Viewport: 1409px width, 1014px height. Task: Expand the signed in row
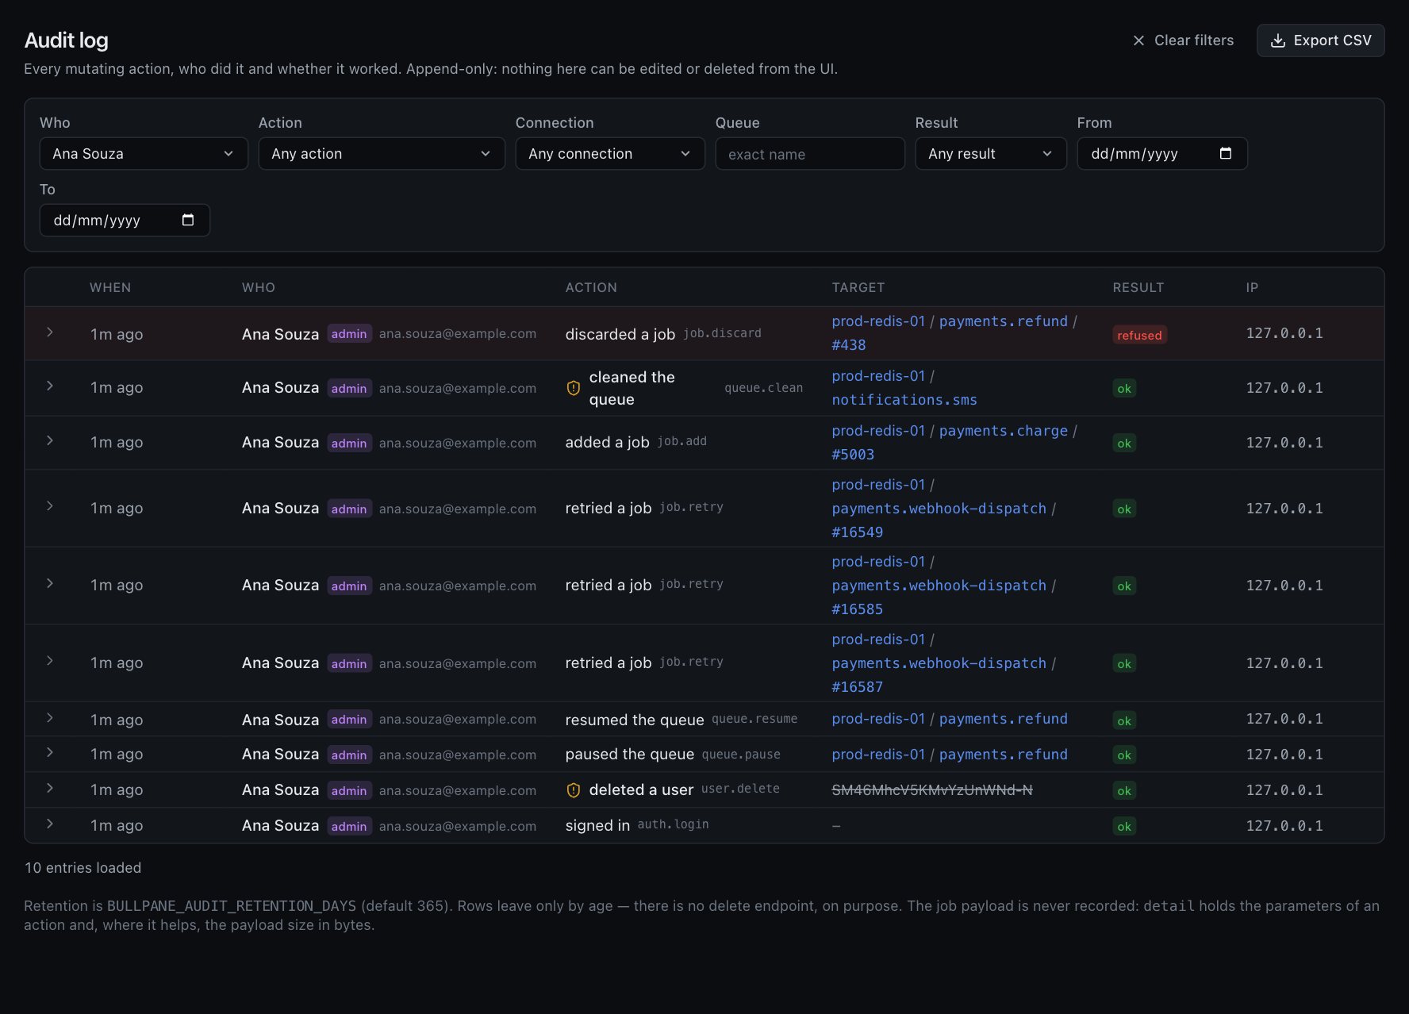(x=50, y=824)
